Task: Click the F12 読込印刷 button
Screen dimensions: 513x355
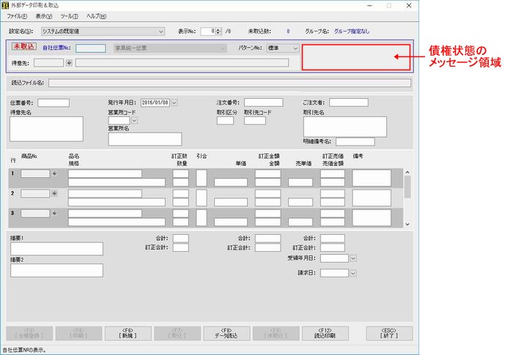Action: pos(325,334)
